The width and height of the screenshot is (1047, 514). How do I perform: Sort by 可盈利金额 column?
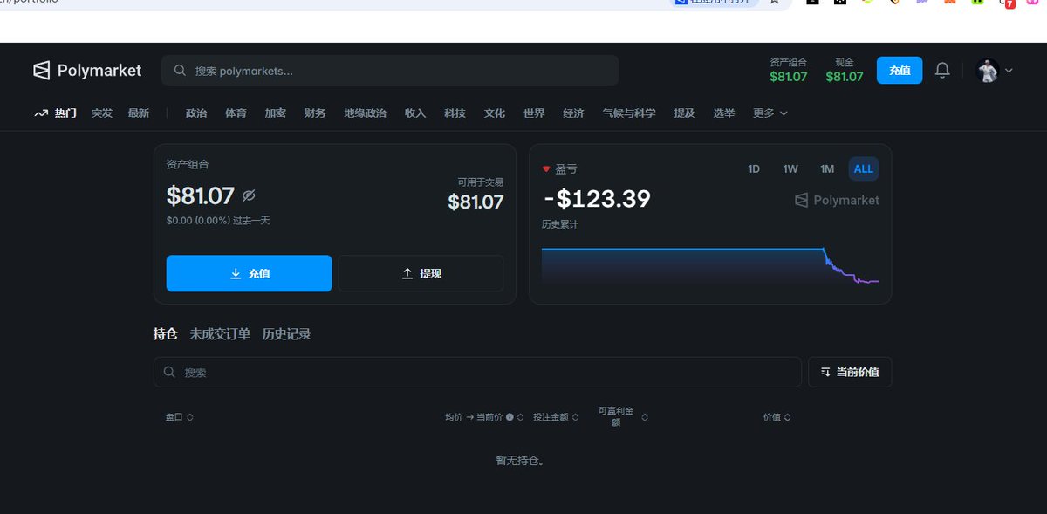pyautogui.click(x=623, y=417)
